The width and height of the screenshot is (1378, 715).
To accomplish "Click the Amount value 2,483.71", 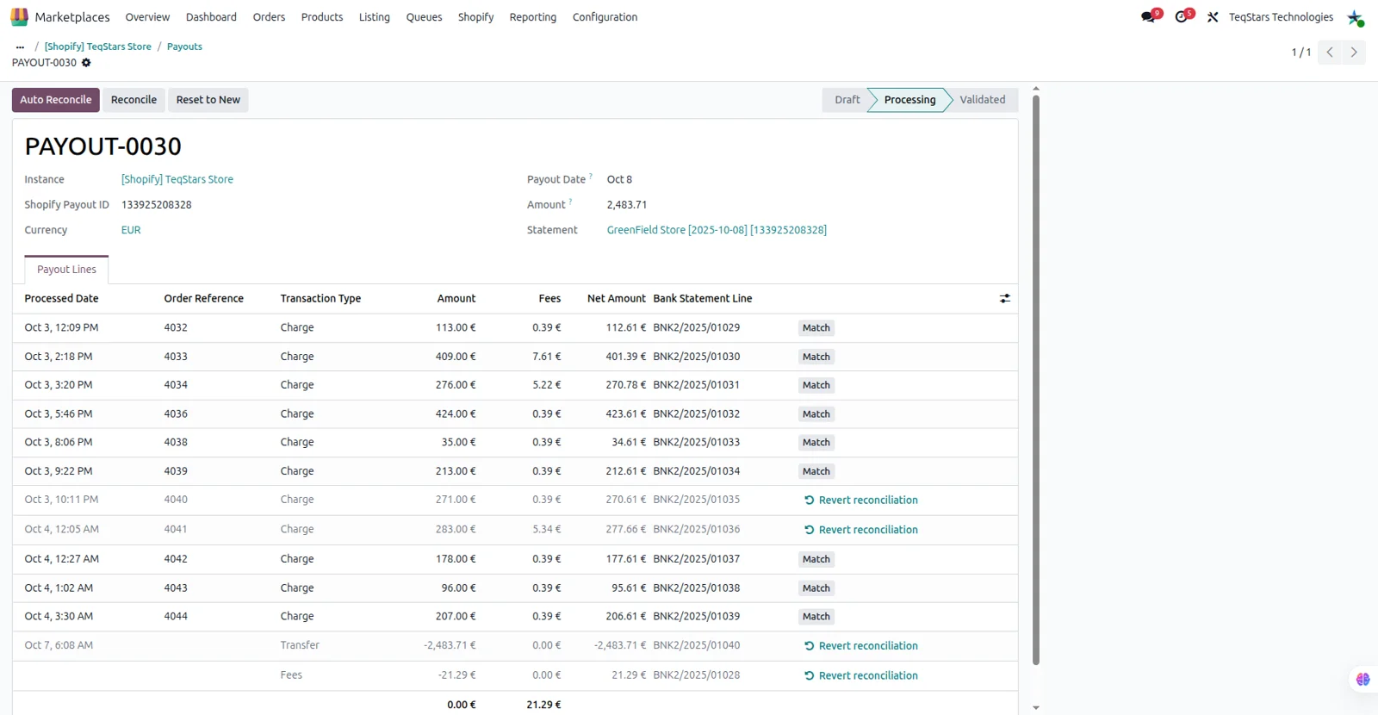I will point(626,205).
